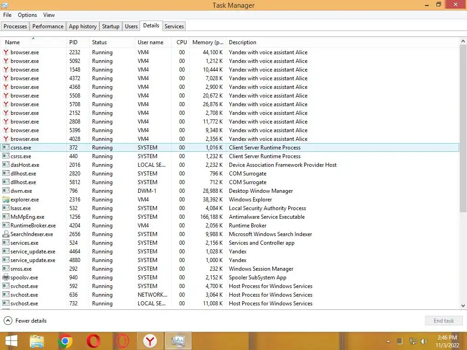Viewport: 467px width, 350px height.
Task: Open the Options menu
Action: (27, 15)
